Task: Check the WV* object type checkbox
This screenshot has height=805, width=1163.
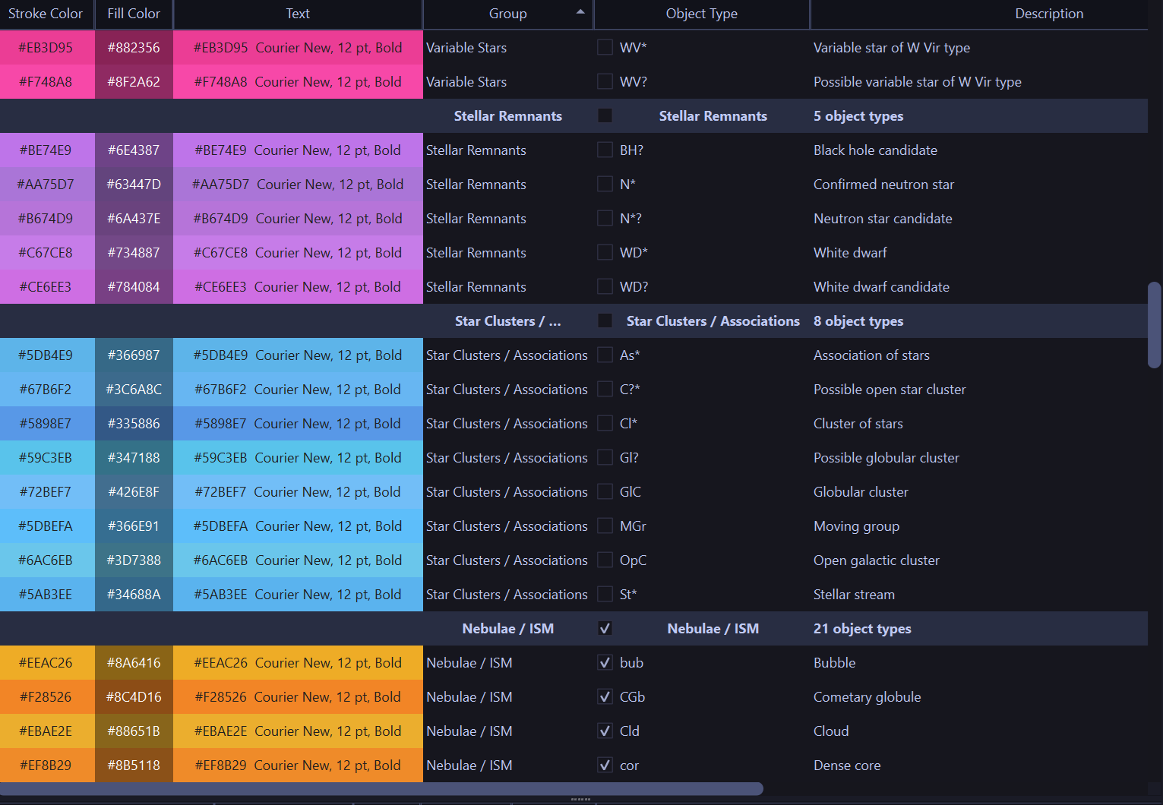Action: [x=605, y=47]
